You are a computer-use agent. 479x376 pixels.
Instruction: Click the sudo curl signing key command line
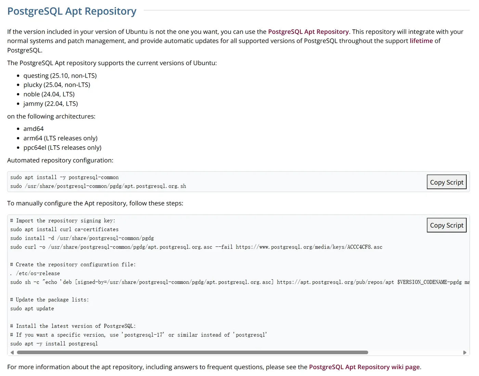pos(196,247)
